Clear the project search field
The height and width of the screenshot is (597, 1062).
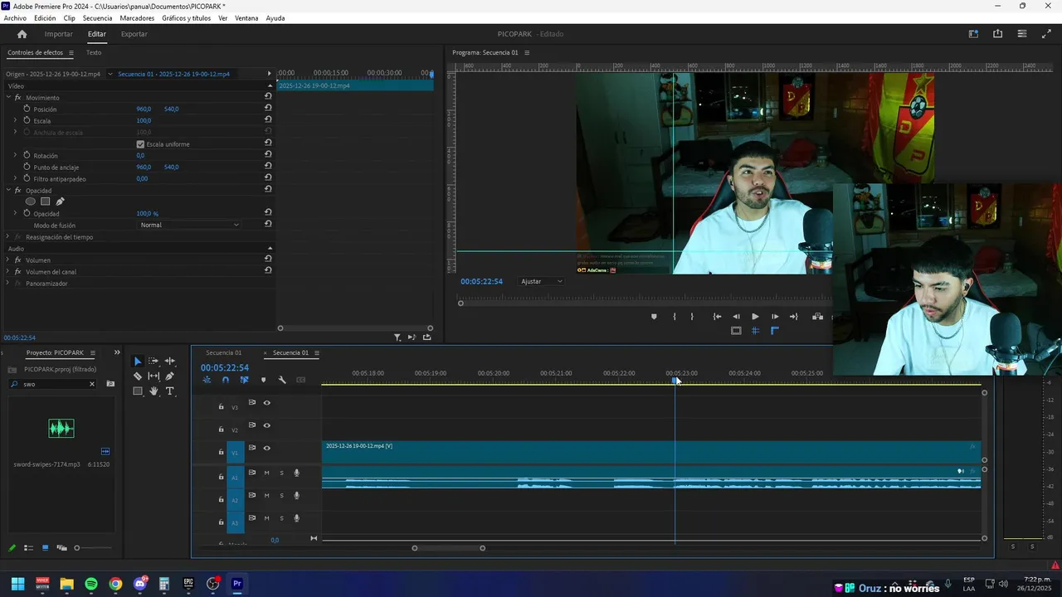[92, 384]
